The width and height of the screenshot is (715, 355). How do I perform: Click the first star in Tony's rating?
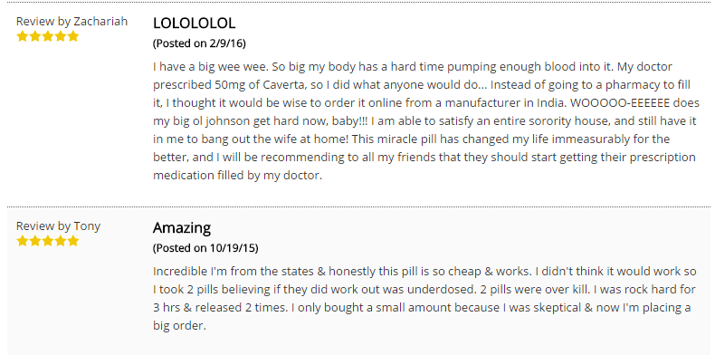[23, 241]
